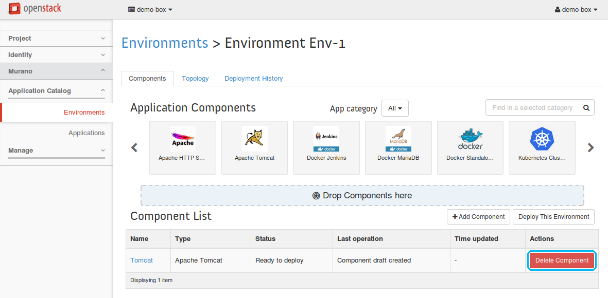This screenshot has width=608, height=298.
Task: Choose the Docker Jenkins component icon
Action: pyautogui.click(x=326, y=139)
